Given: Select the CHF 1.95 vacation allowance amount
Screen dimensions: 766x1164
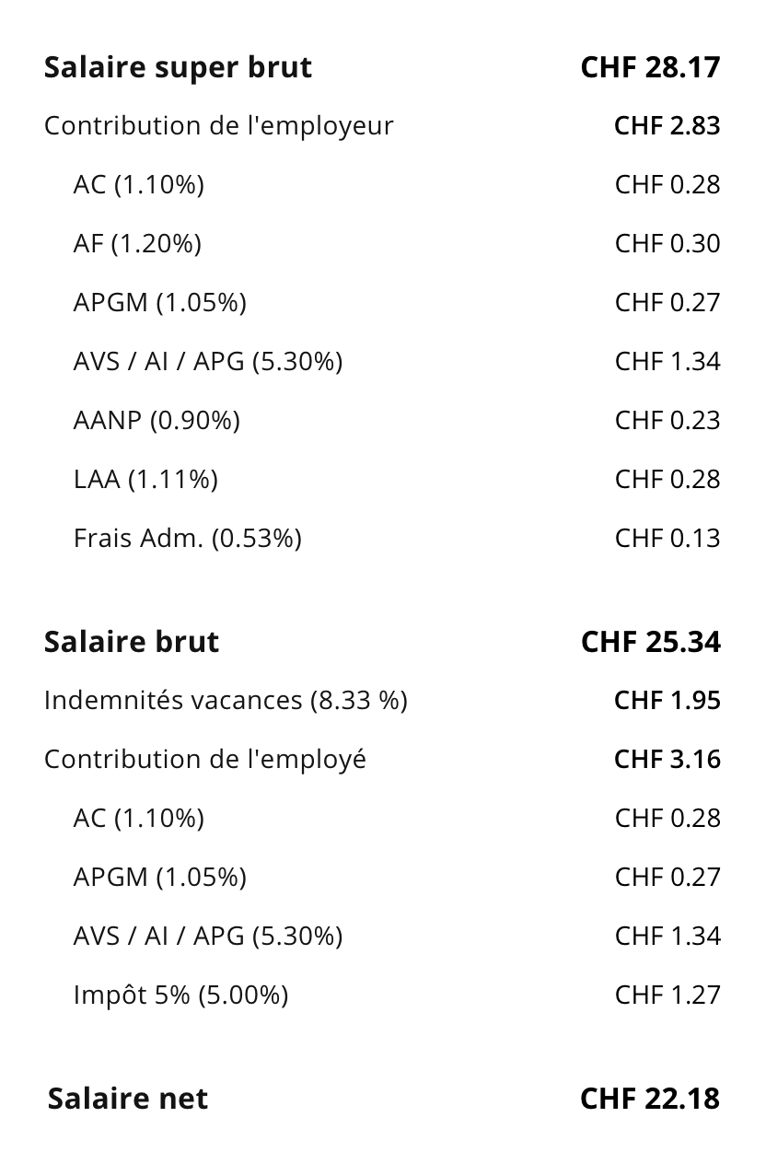Looking at the screenshot, I should tap(667, 701).
